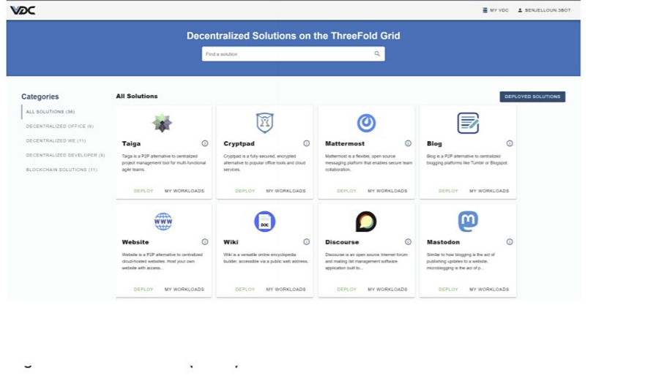
Task: Deploy the Discourse solution
Action: point(347,290)
